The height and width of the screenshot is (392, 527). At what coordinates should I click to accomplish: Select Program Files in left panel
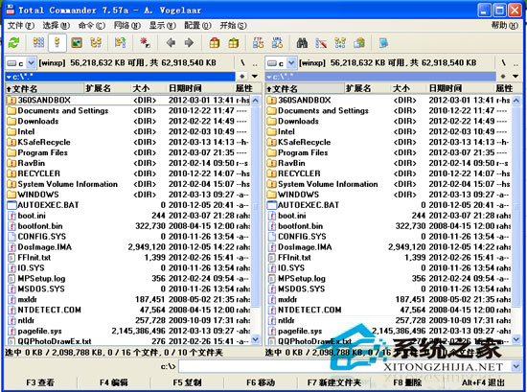[x=127, y=152]
